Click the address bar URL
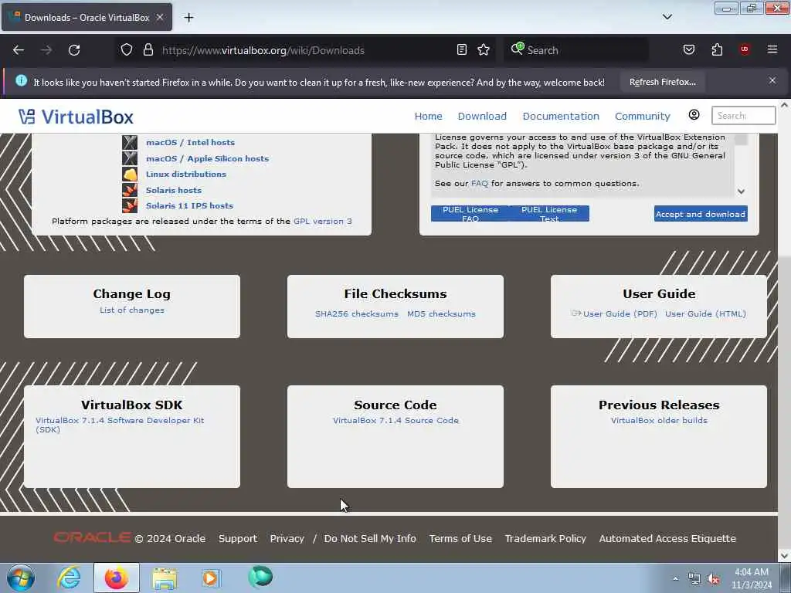 tap(263, 50)
